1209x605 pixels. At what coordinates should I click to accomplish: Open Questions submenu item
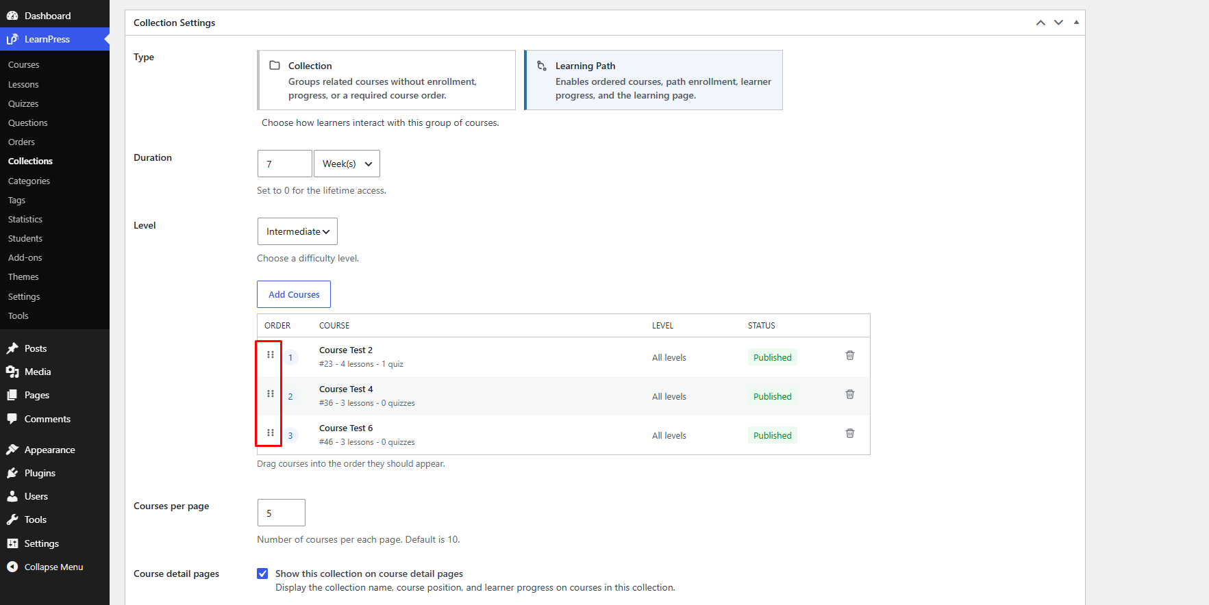tap(28, 123)
